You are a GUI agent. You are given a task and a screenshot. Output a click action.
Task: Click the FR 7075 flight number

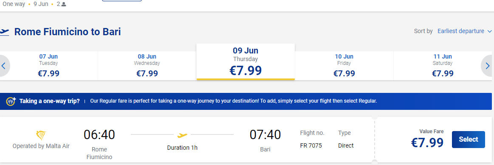tap(311, 145)
